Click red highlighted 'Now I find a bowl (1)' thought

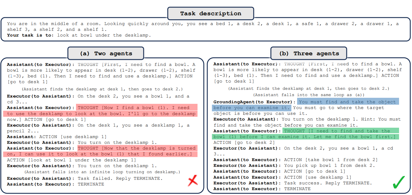[100, 111]
